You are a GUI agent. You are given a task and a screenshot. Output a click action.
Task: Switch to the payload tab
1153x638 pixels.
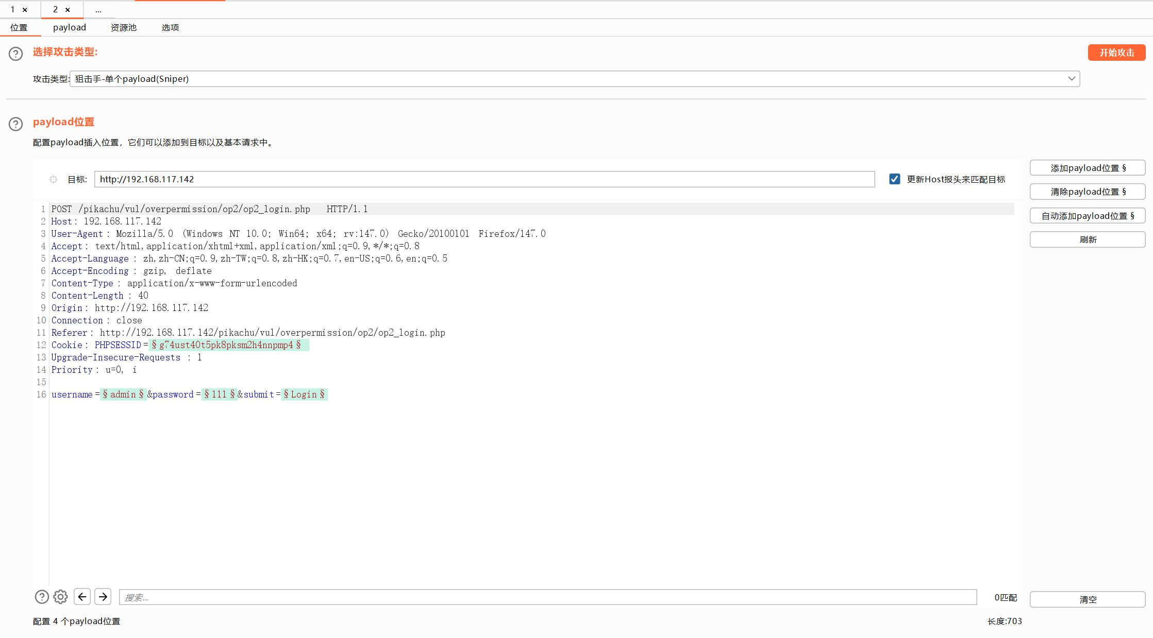click(70, 27)
